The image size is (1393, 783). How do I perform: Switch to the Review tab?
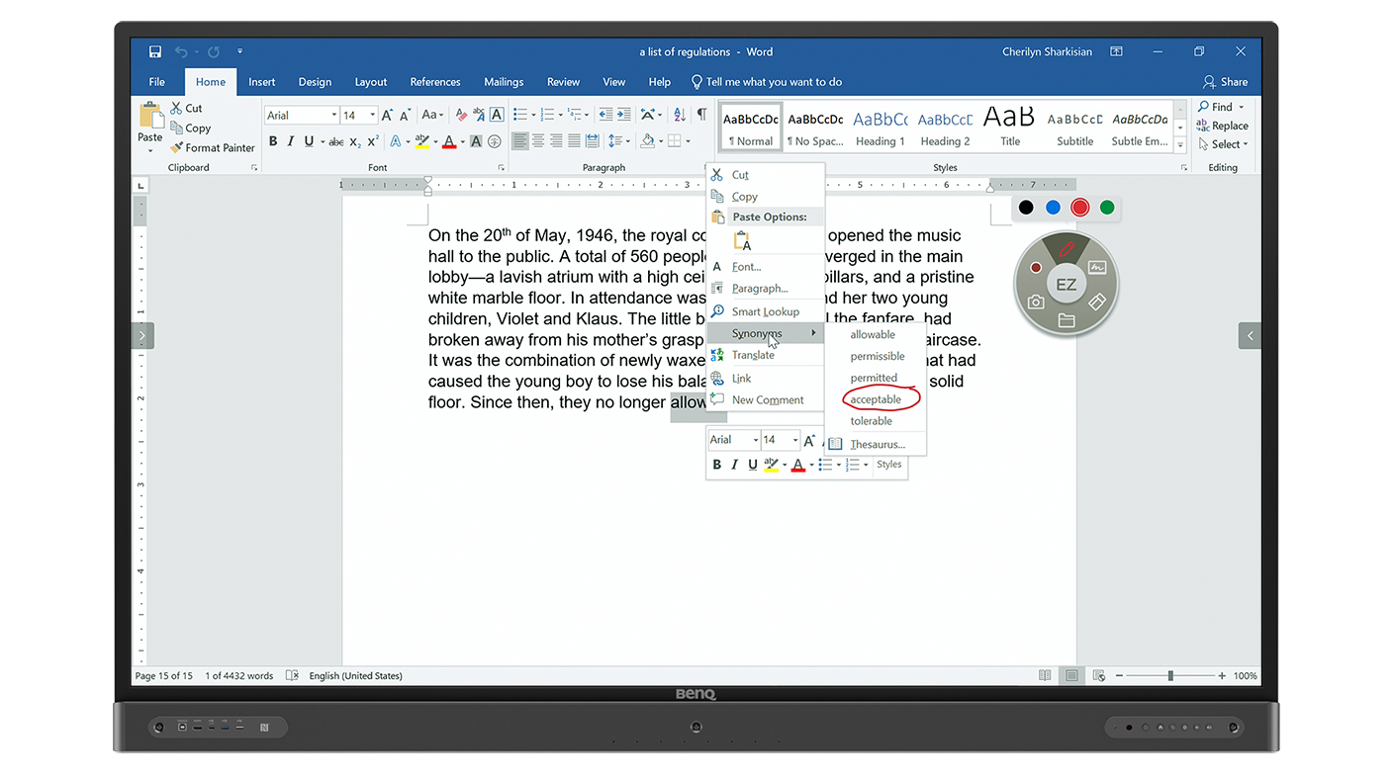(x=563, y=81)
